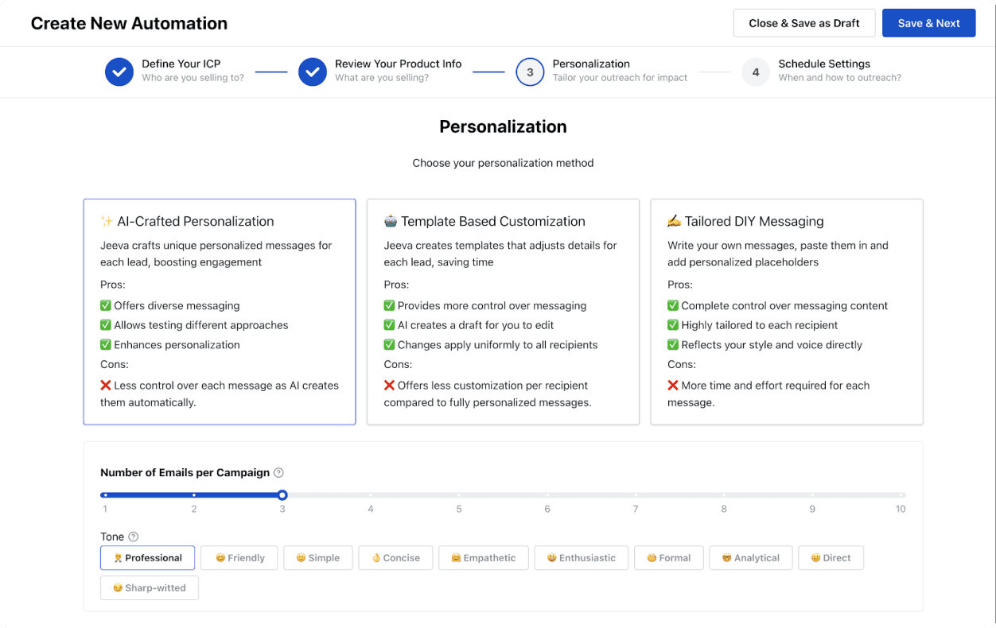This screenshot has width=996, height=628.
Task: Click the Define Your ICP checkmark icon
Action: (119, 72)
